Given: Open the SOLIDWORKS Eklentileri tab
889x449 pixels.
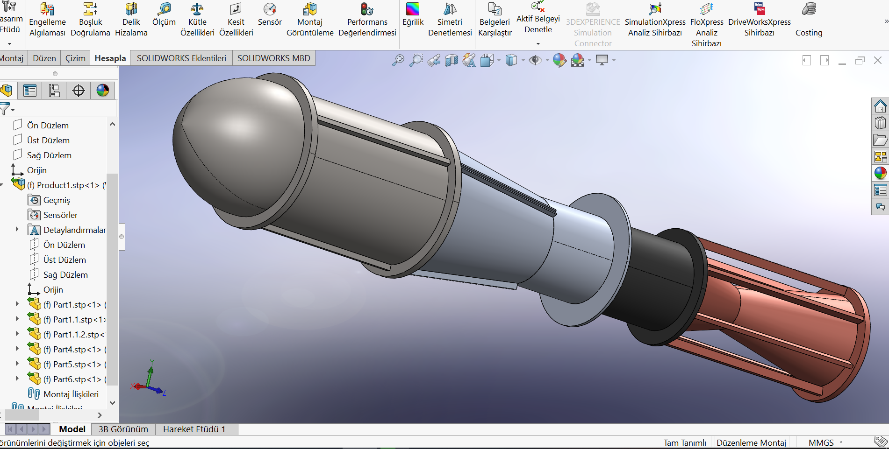Looking at the screenshot, I should tap(181, 58).
